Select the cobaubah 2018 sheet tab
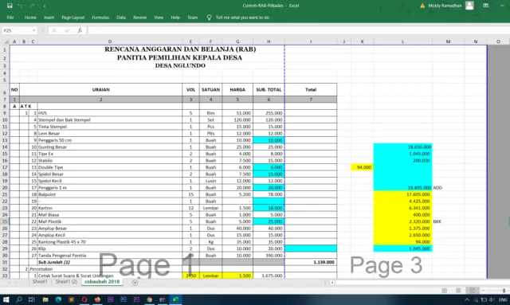The height and width of the screenshot is (305, 510). (102, 282)
